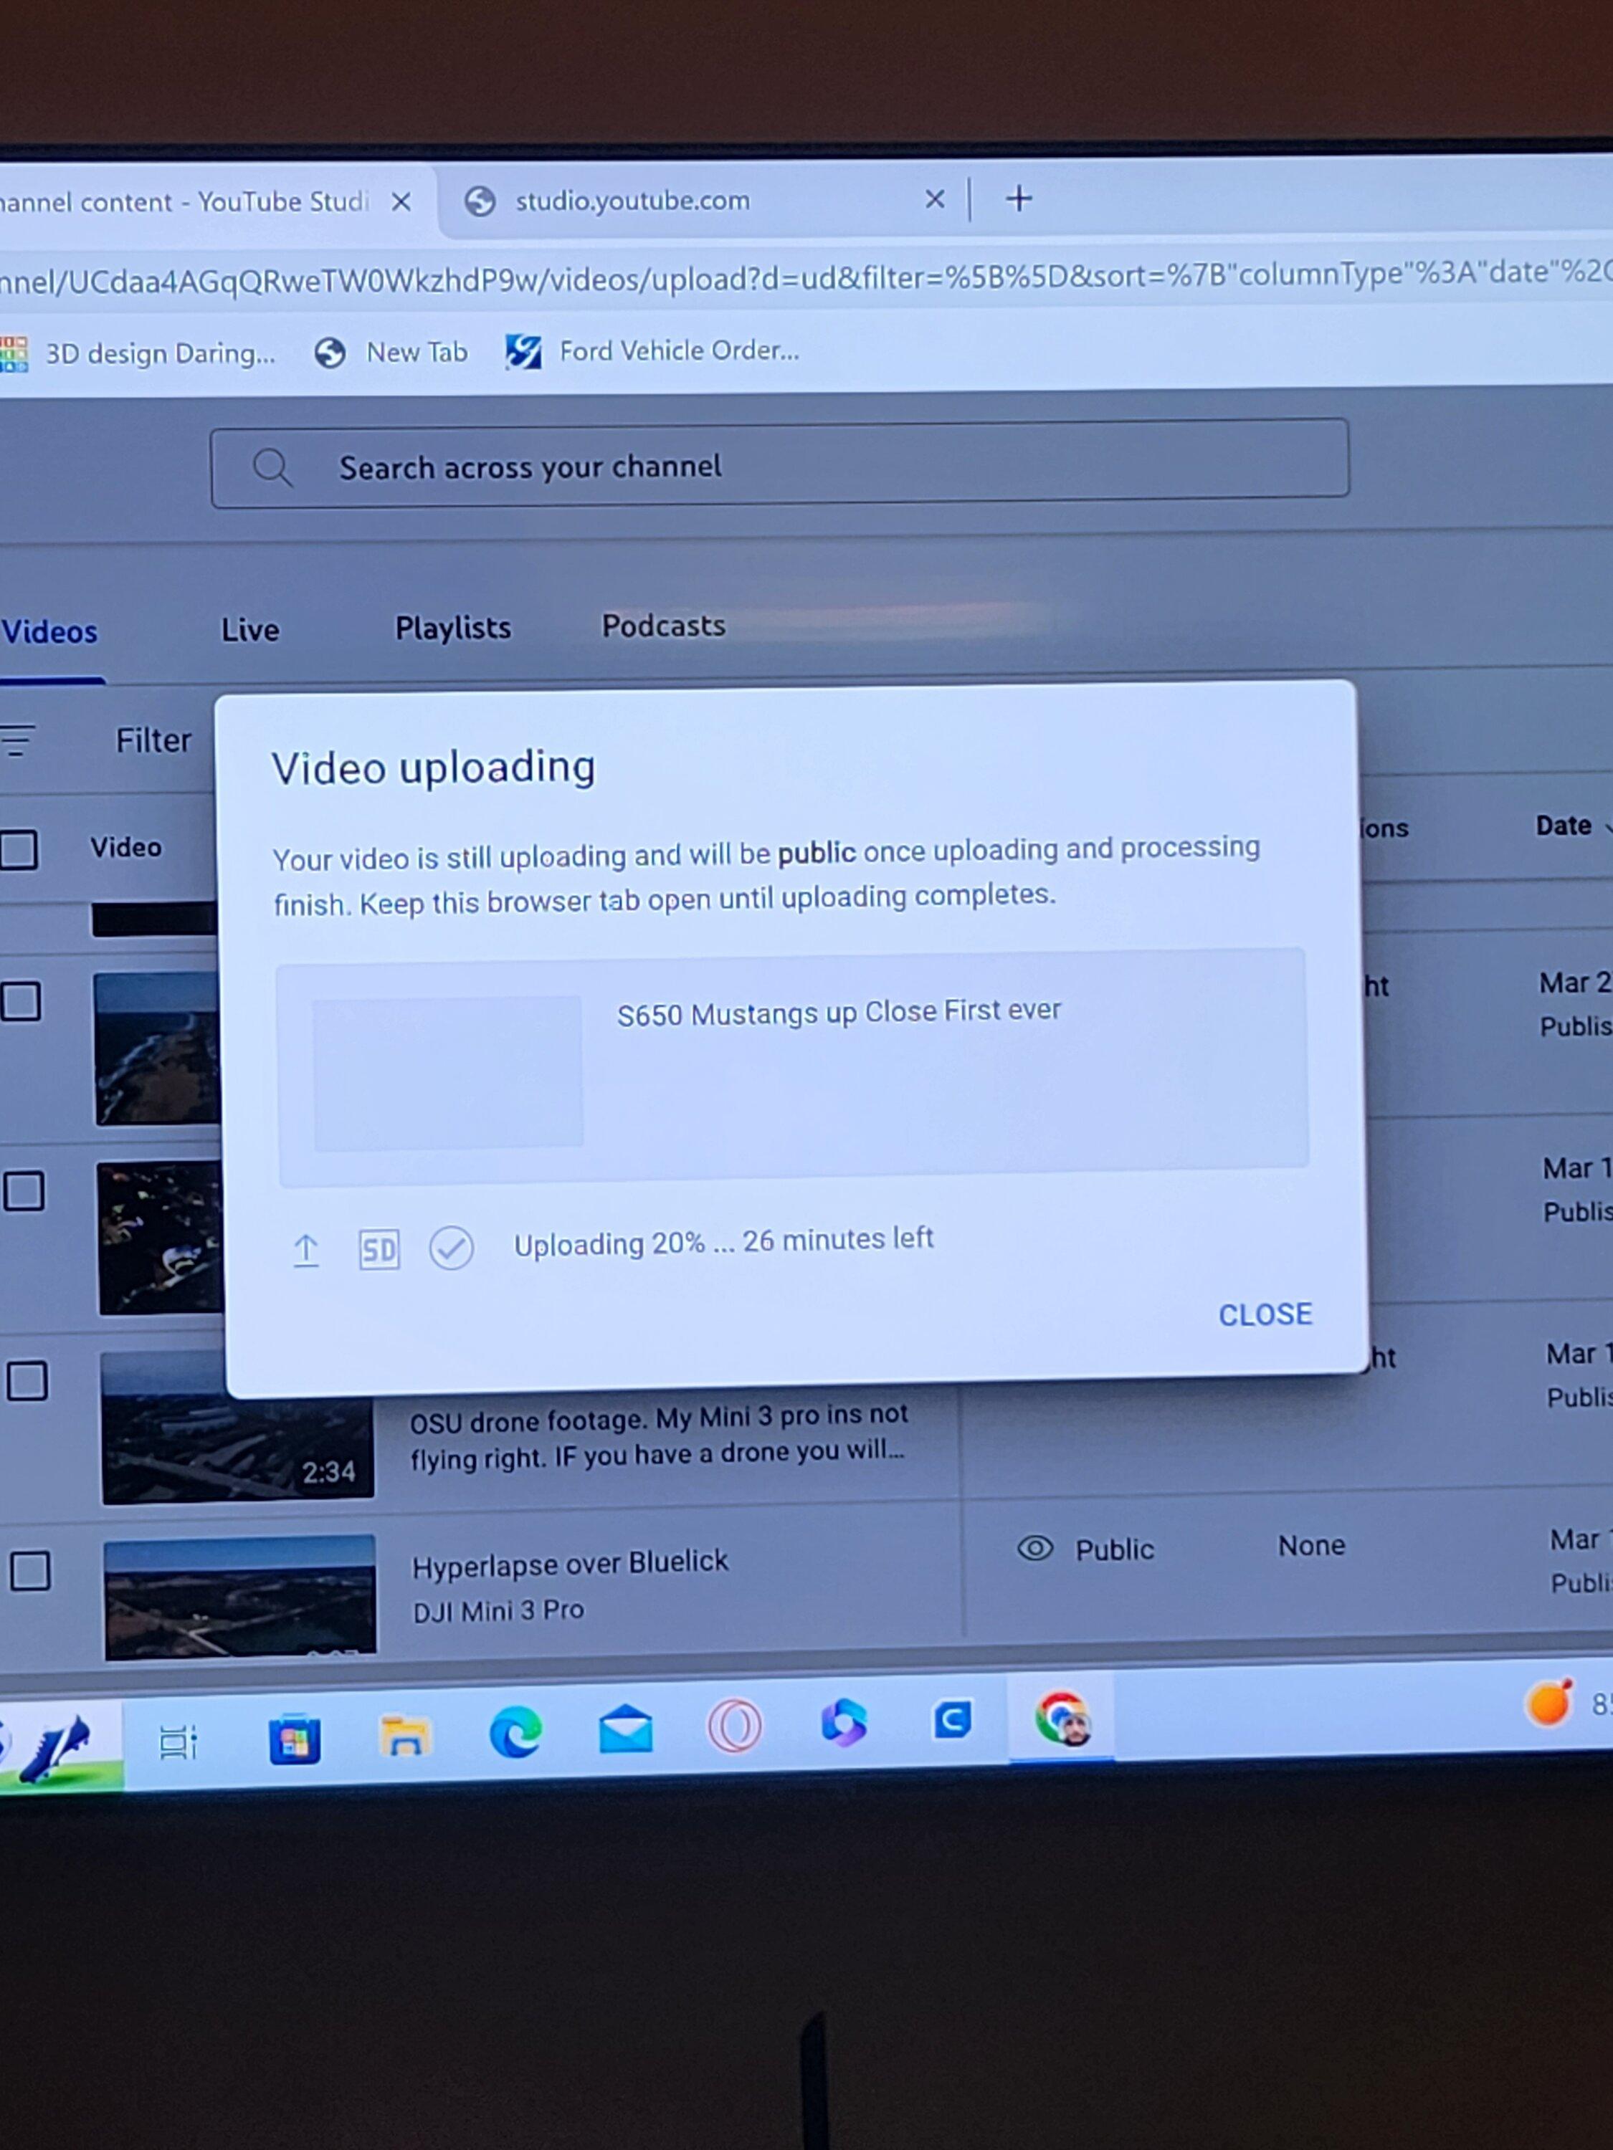Screen dimensions: 1613x2150
Task: Sort by the Date column header
Action: point(1564,826)
